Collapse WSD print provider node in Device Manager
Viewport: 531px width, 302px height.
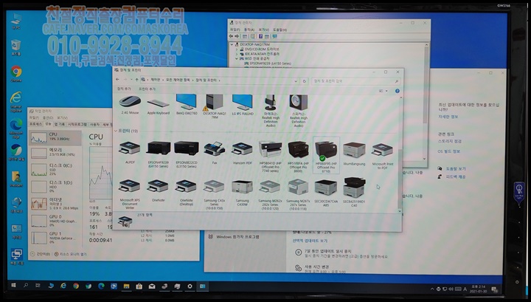[237, 58]
